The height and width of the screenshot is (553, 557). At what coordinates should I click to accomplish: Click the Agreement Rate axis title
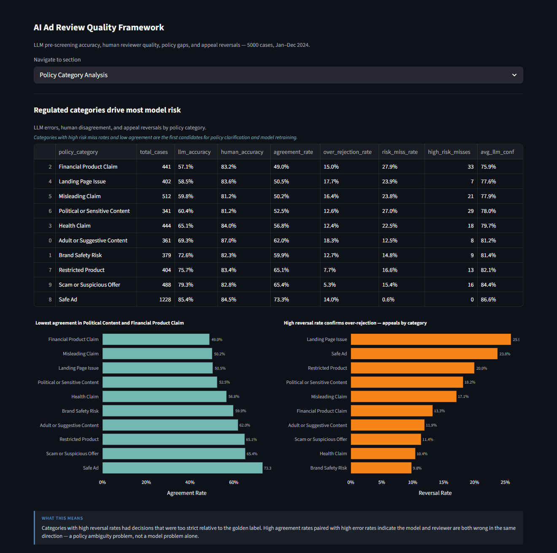coord(187,493)
